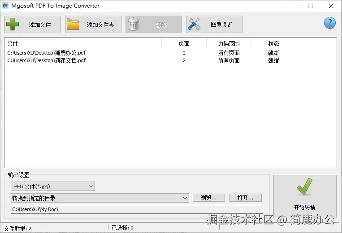Click the wrench Image Settings icon
Viewport: 342px width, 233px height.
click(194, 24)
